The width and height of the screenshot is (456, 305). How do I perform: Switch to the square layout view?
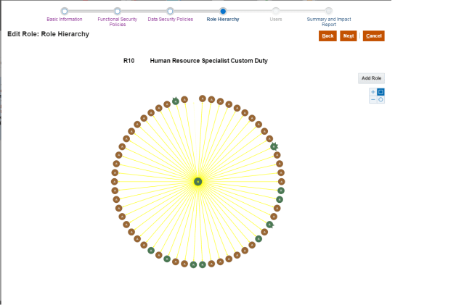point(380,92)
